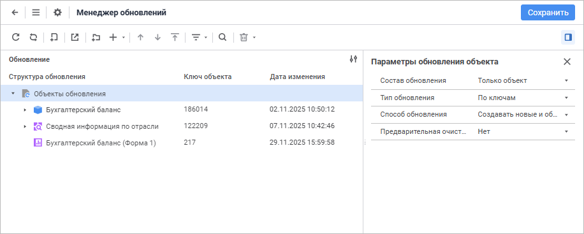Click the Ключ объекта column header
584x234 pixels.
coord(208,77)
